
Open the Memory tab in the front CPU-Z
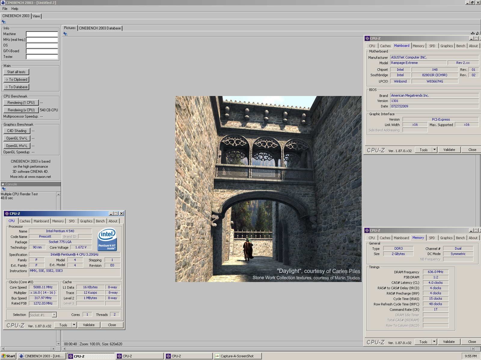[x=58, y=221]
